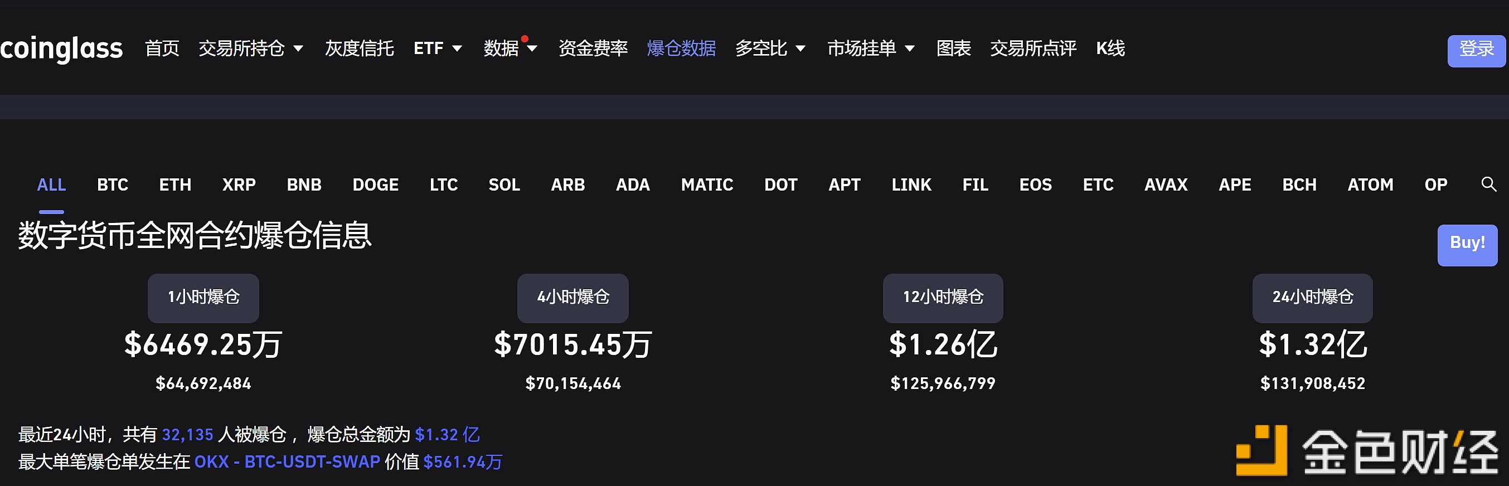Click OKX - BTC-USDT-SWAP text
The width and height of the screenshot is (1509, 486).
(287, 462)
